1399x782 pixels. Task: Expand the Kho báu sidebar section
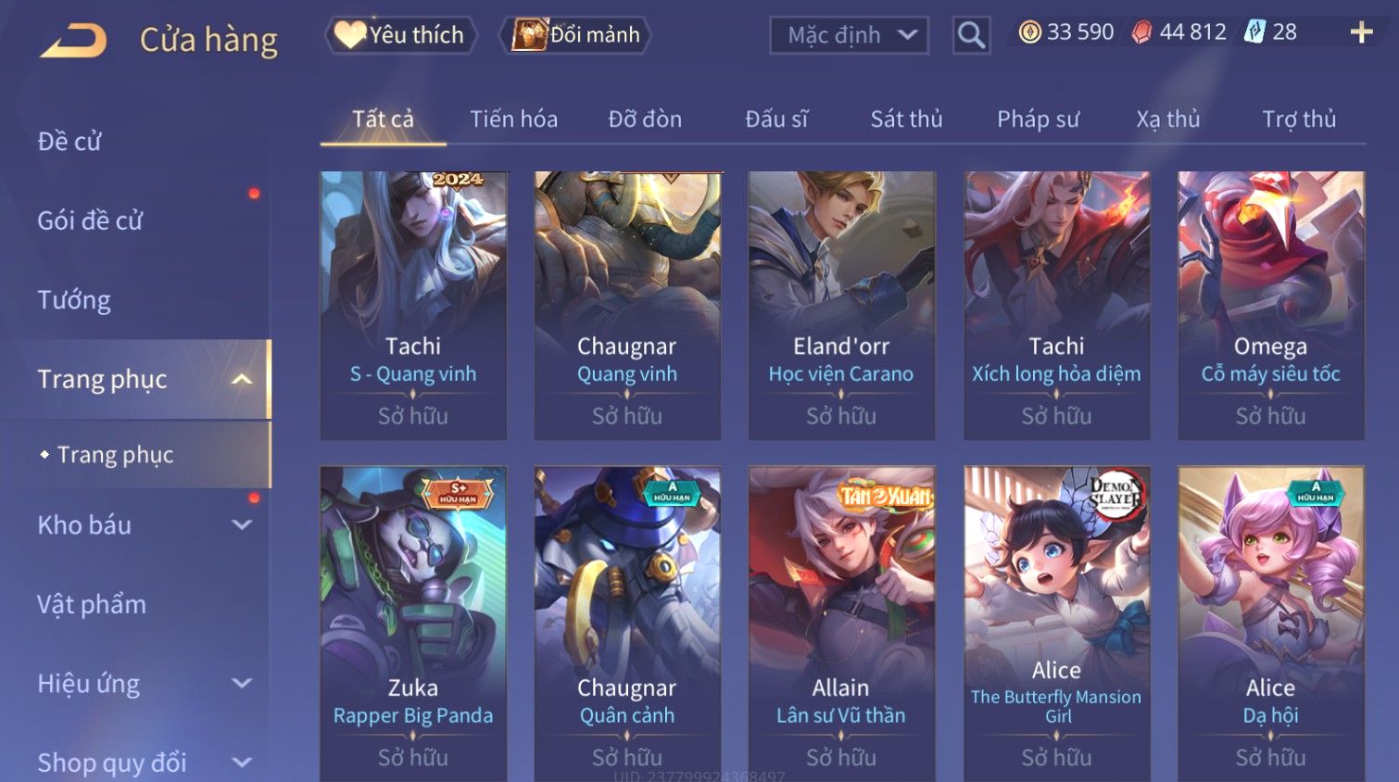pyautogui.click(x=242, y=524)
